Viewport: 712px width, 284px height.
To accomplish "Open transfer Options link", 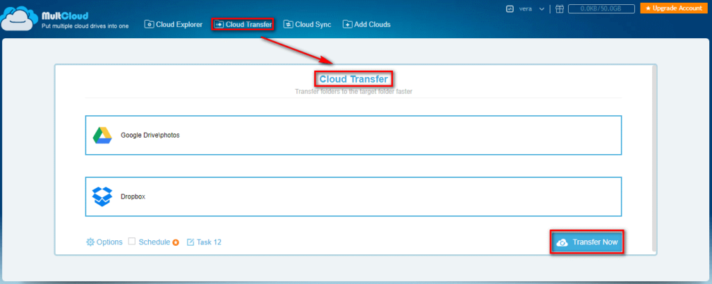I will 104,242.
